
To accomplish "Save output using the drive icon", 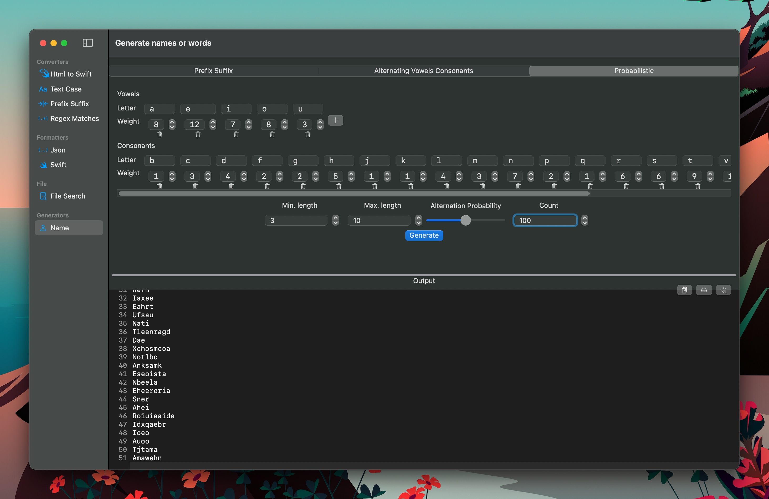I will pos(704,290).
